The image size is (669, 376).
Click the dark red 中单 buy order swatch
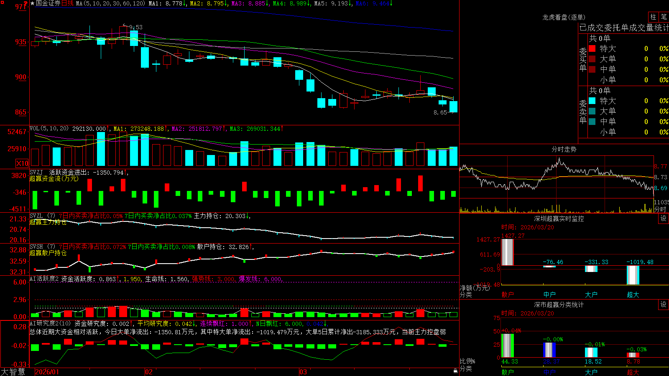point(592,69)
